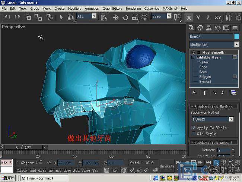Open the Select by Name tool
242x182 pixels.
104,17
